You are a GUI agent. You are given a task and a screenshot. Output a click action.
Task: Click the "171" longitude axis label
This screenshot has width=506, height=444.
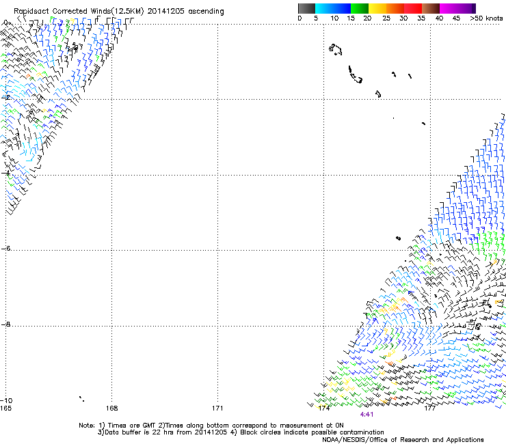click(x=217, y=408)
